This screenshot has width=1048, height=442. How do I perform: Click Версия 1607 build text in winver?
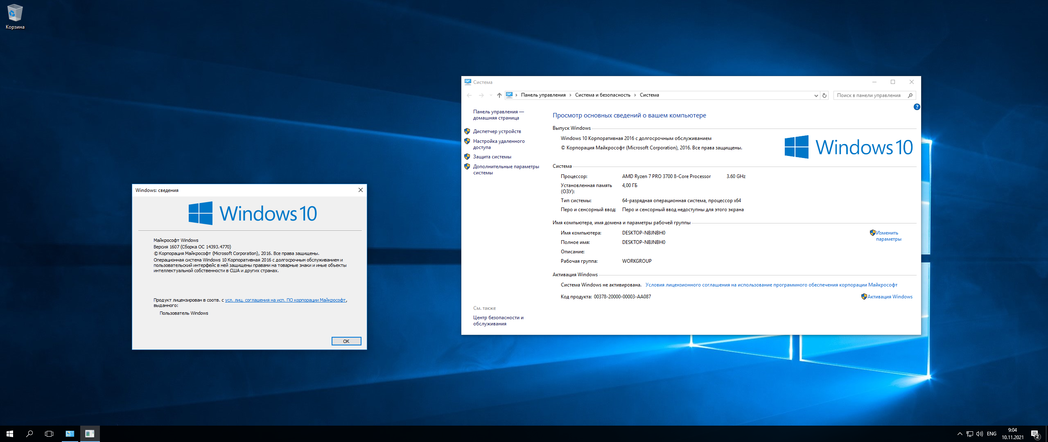(x=192, y=247)
